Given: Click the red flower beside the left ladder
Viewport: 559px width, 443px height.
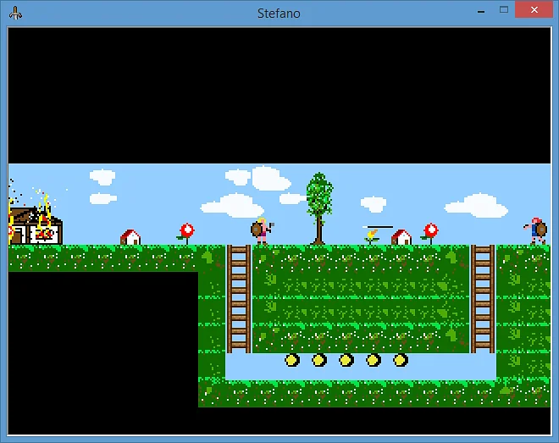Looking at the screenshot, I should pyautogui.click(x=186, y=234).
